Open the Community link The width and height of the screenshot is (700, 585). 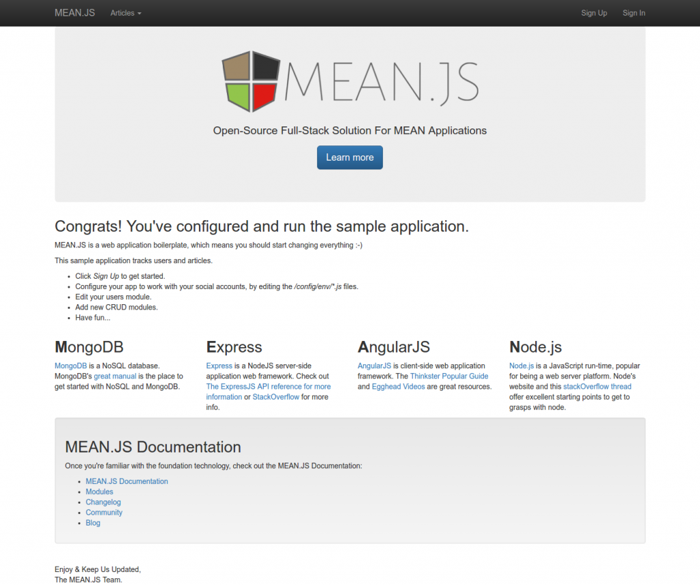point(104,513)
